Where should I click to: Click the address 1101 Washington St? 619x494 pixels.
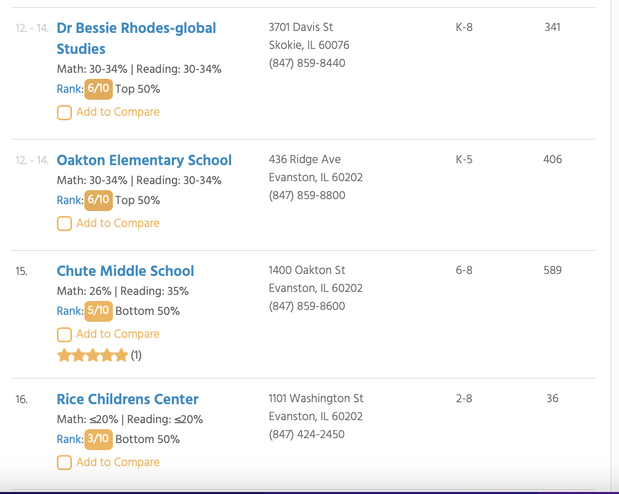click(316, 398)
